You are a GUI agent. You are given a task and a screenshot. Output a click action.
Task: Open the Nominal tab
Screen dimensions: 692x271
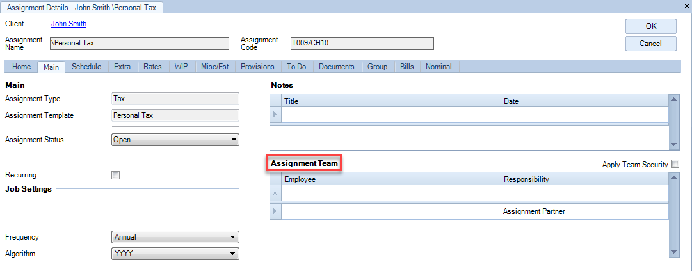coord(439,67)
